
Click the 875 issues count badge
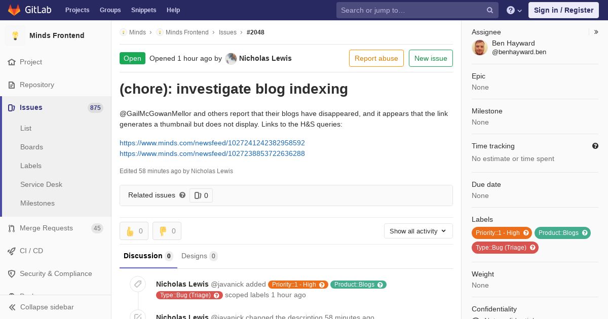tap(95, 108)
